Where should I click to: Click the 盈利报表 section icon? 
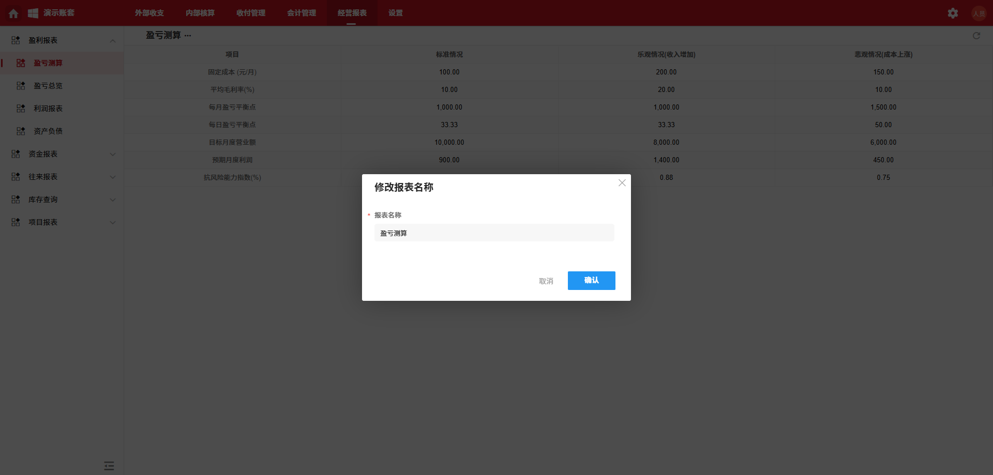click(14, 40)
